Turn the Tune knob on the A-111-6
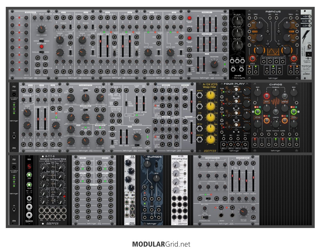The width and height of the screenshot is (323, 250). click(x=44, y=167)
